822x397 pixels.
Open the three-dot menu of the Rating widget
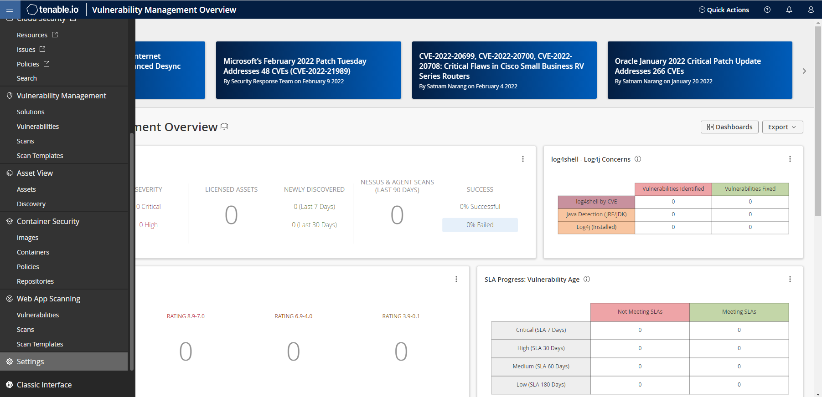tap(456, 279)
